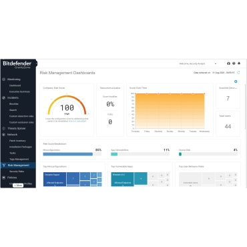The height and width of the screenshot is (247, 247).
Task: Click the 'Data retrieved on' timestamp text
Action: tap(214, 73)
